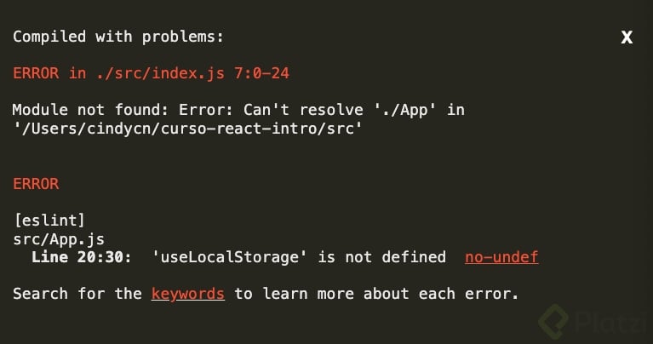Click the standalone red ERROR heading

36,183
